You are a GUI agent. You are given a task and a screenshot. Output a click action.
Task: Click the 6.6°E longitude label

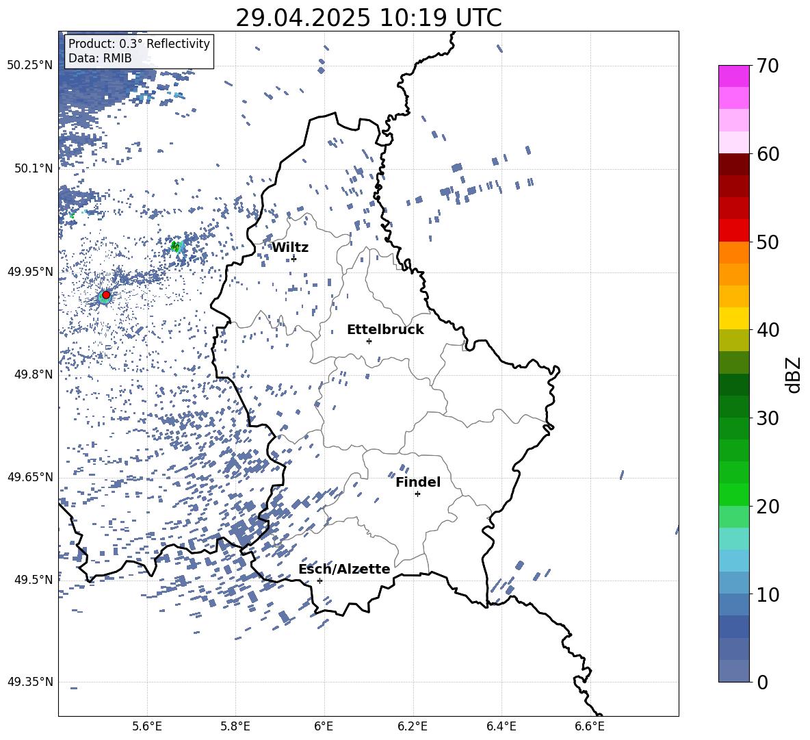(590, 726)
